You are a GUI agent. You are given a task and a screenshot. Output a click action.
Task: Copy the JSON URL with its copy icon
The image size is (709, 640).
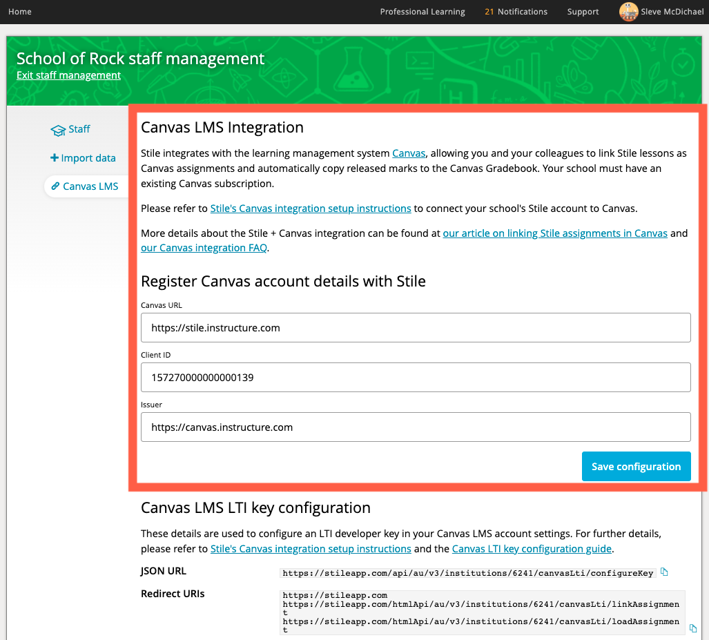point(664,572)
